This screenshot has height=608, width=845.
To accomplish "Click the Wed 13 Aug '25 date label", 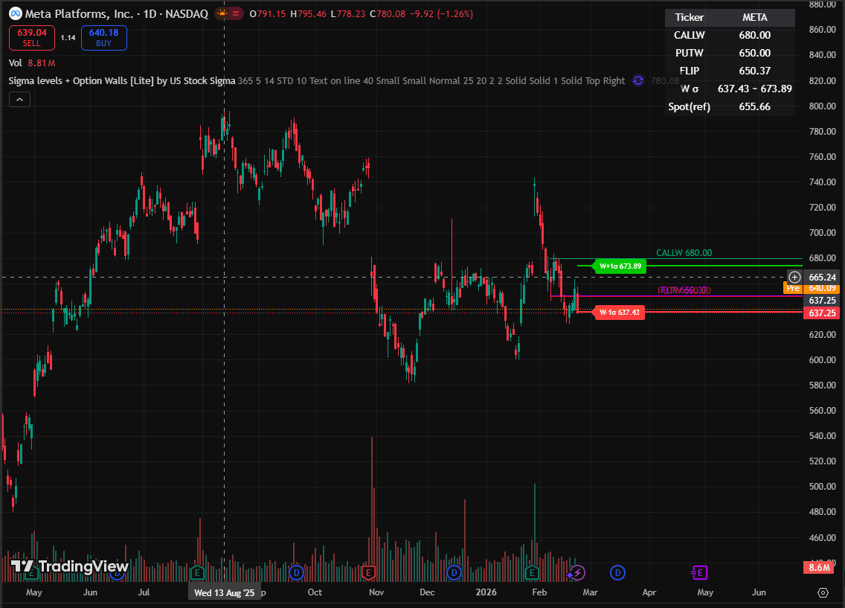I will (x=224, y=592).
